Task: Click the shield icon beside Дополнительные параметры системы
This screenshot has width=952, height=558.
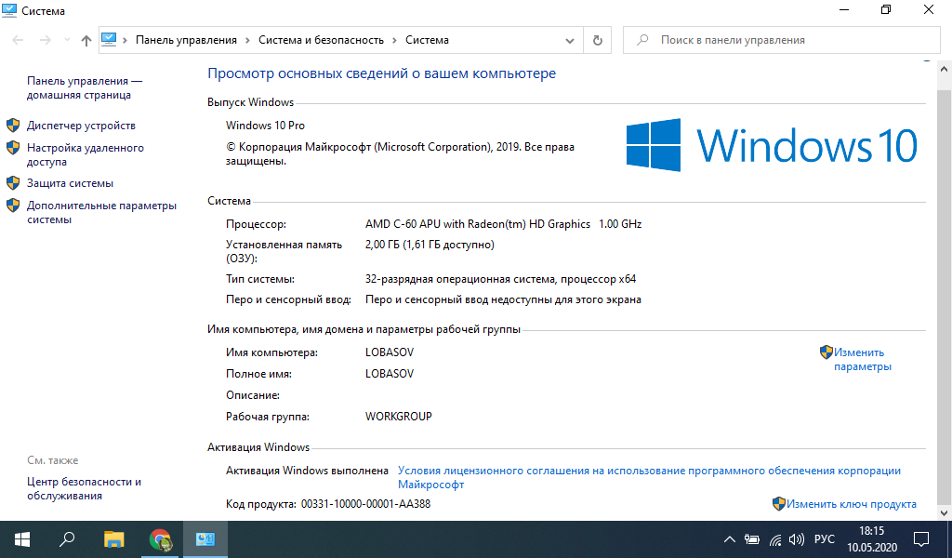Action: (13, 206)
